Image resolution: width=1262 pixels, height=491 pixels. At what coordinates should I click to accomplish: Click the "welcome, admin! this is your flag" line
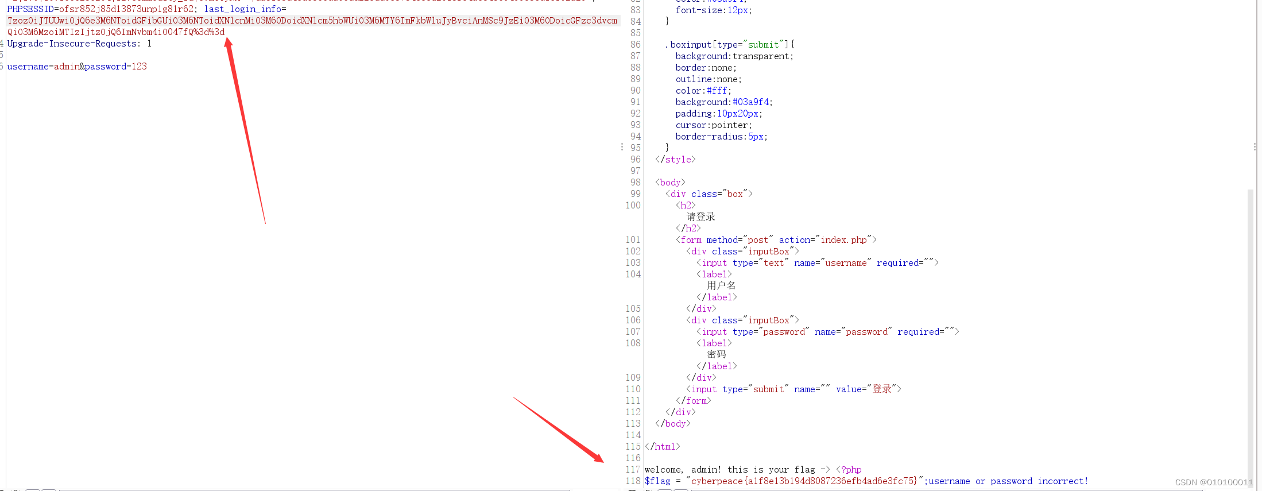(x=753, y=470)
